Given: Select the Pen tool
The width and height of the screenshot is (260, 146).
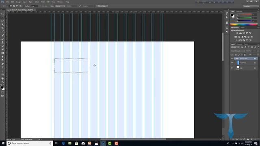Looking at the screenshot, I should 2,64.
